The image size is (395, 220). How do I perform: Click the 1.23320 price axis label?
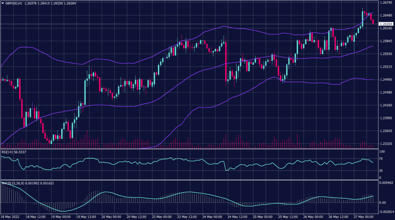pyautogui.click(x=386, y=143)
